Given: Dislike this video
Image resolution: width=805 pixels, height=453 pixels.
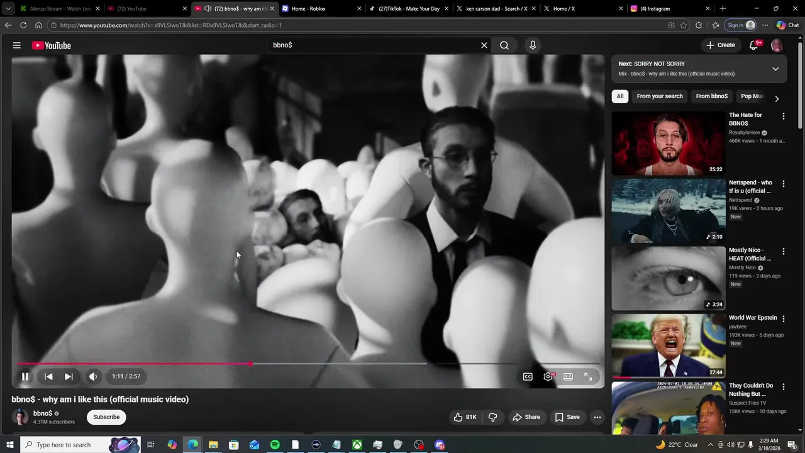Looking at the screenshot, I should pos(493,417).
